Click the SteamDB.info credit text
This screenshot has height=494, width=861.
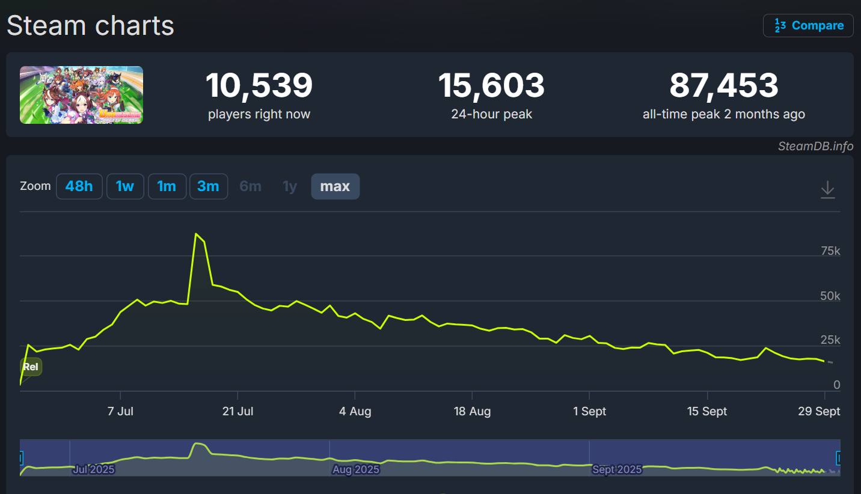815,146
